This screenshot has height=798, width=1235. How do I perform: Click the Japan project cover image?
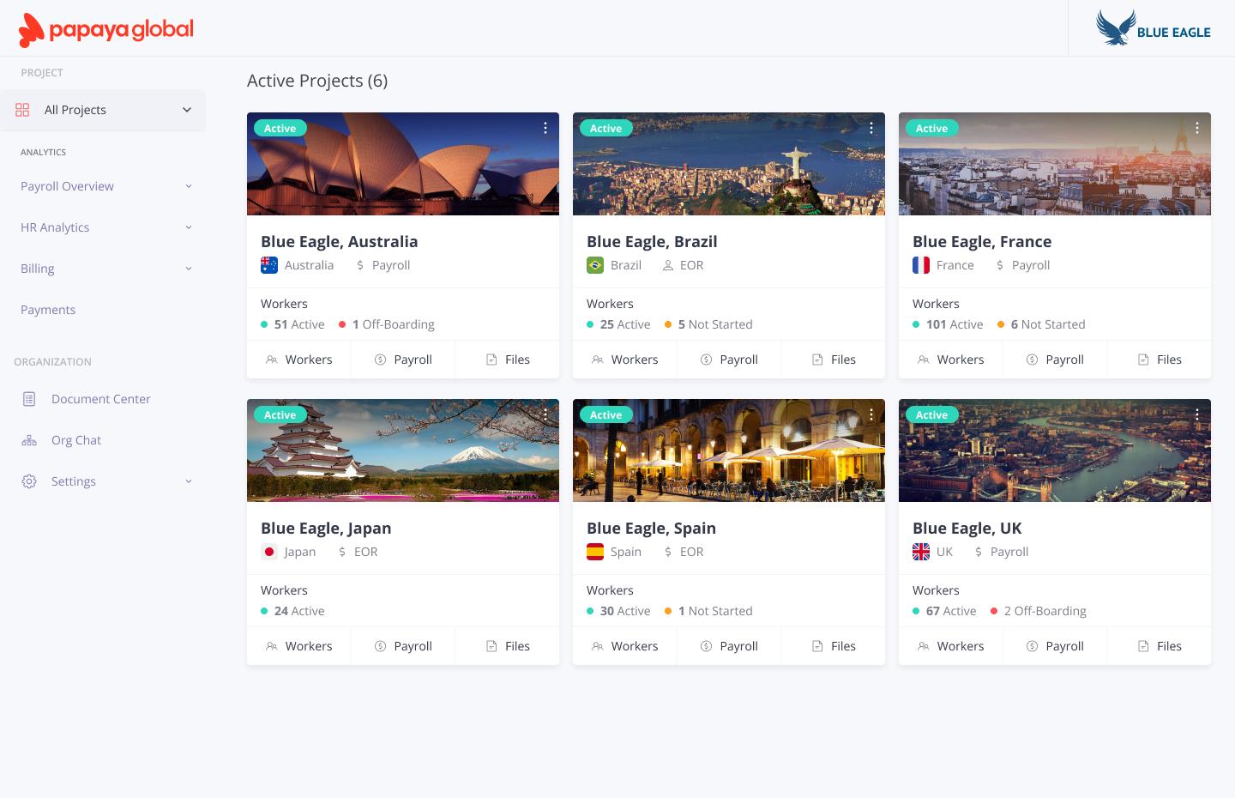pyautogui.click(x=403, y=450)
